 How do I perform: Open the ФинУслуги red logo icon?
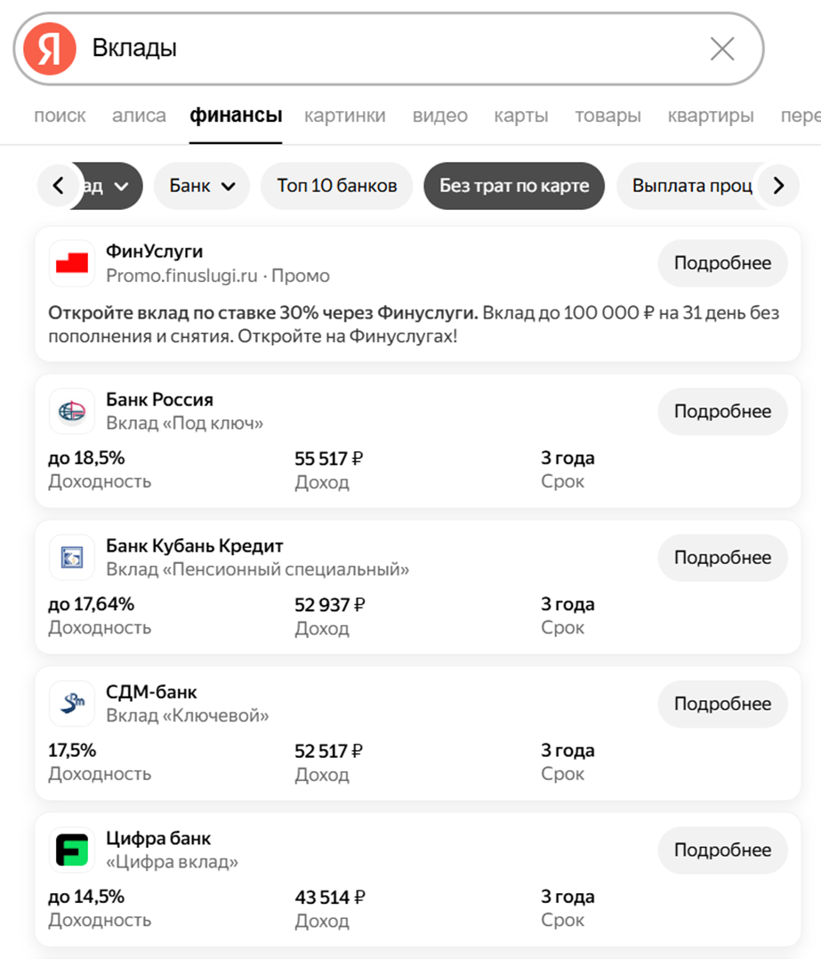coord(72,263)
